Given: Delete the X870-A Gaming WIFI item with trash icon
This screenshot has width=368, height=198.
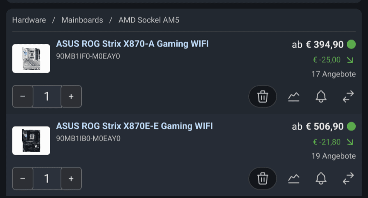Looking at the screenshot, I should point(262,97).
